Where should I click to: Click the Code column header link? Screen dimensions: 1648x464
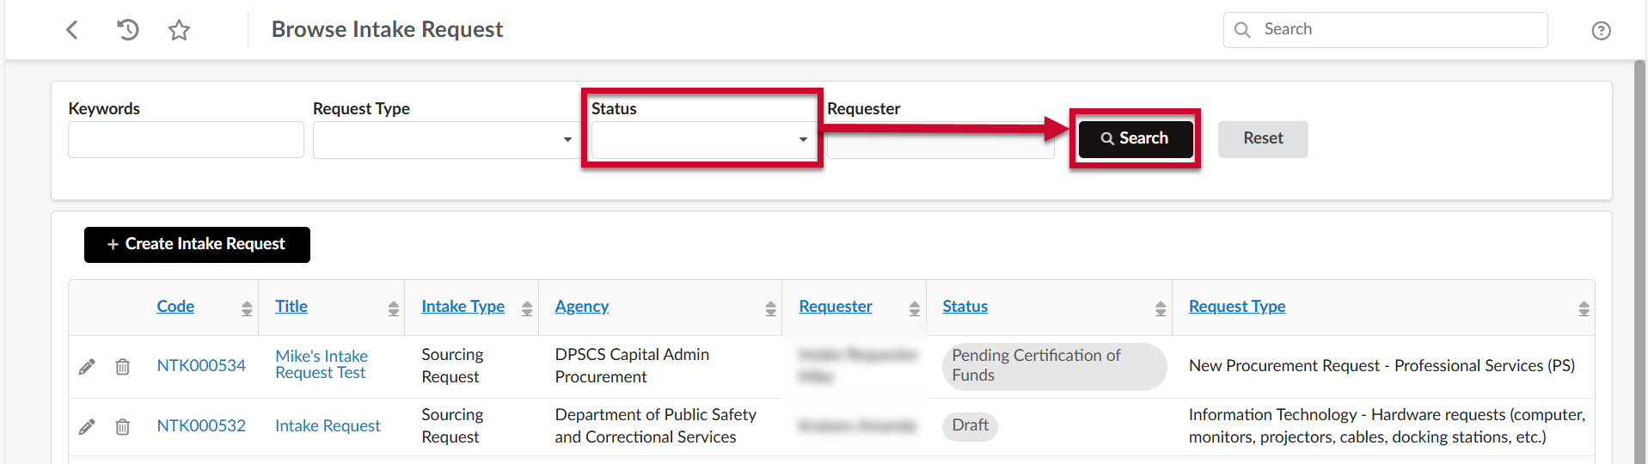(175, 307)
